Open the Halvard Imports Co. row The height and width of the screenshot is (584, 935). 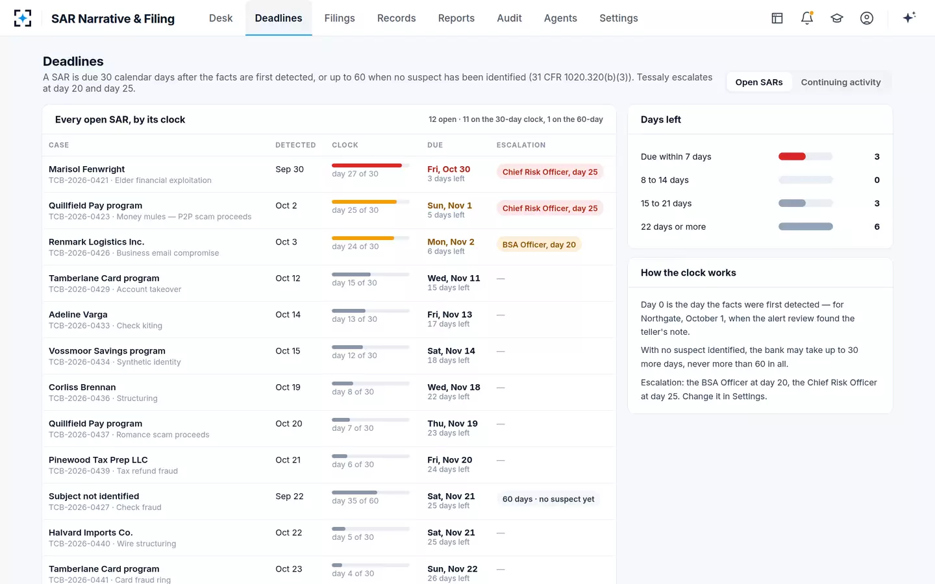[329, 538]
